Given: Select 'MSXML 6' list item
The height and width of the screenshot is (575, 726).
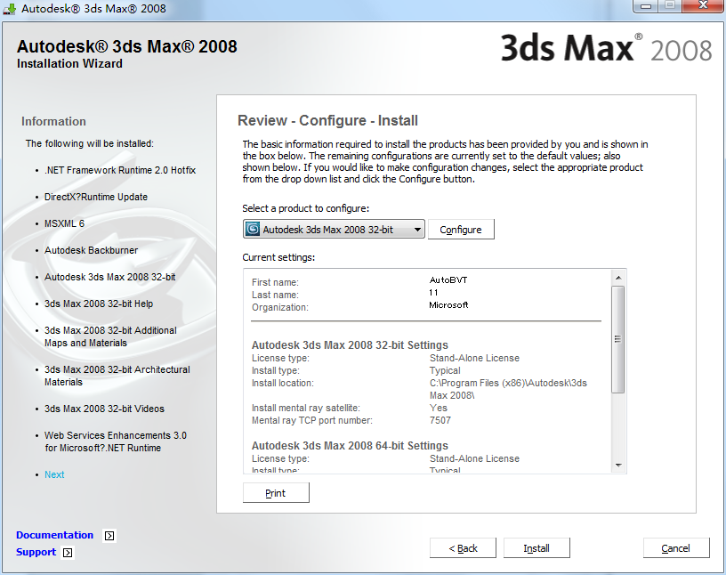Looking at the screenshot, I should coord(64,223).
